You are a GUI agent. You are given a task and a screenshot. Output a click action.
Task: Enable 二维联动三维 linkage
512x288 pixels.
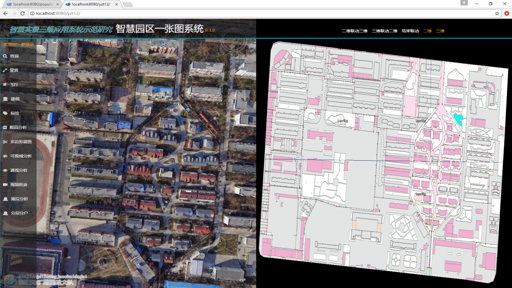354,31
